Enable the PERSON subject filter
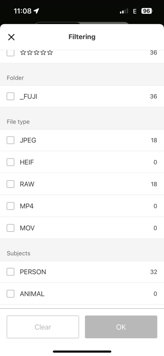The image size is (164, 356). [10, 271]
